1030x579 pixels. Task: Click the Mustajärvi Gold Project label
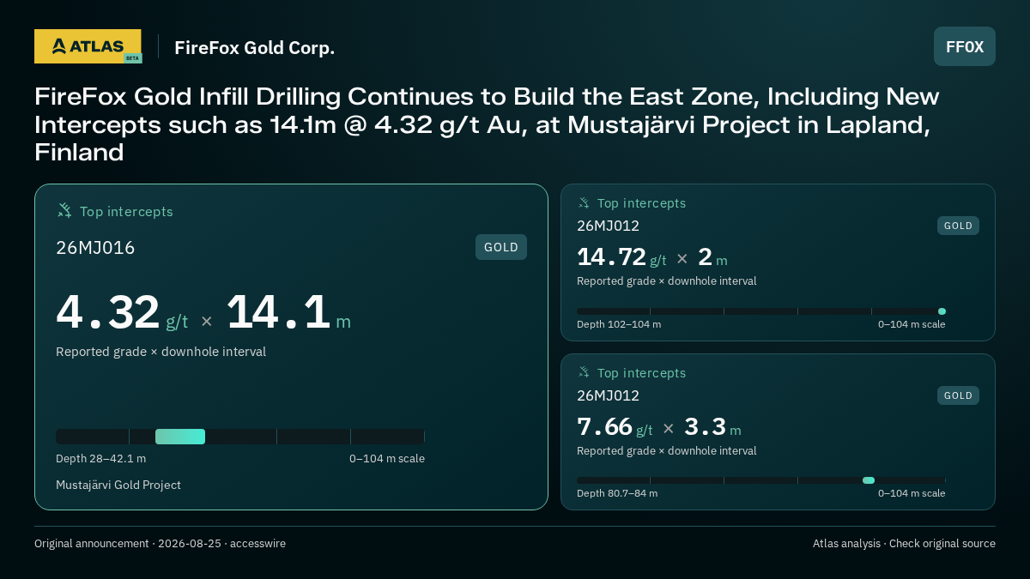coord(118,486)
